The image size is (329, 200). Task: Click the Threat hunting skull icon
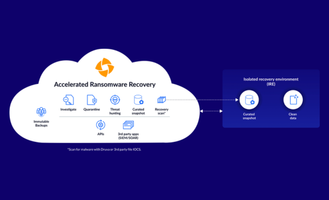pos(115,100)
